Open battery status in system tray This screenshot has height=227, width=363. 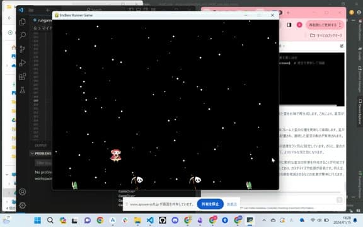click(x=326, y=220)
